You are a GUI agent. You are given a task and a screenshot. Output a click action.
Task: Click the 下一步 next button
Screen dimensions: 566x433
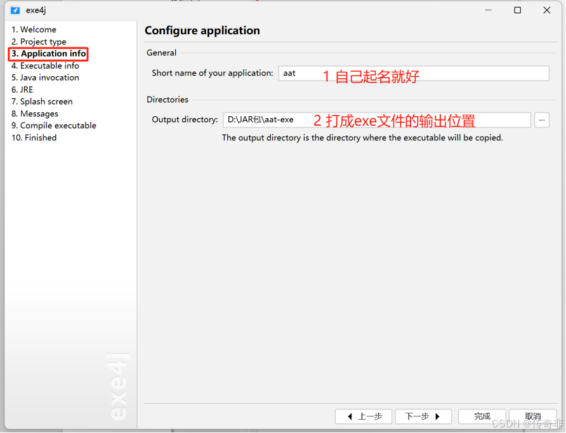tap(423, 416)
